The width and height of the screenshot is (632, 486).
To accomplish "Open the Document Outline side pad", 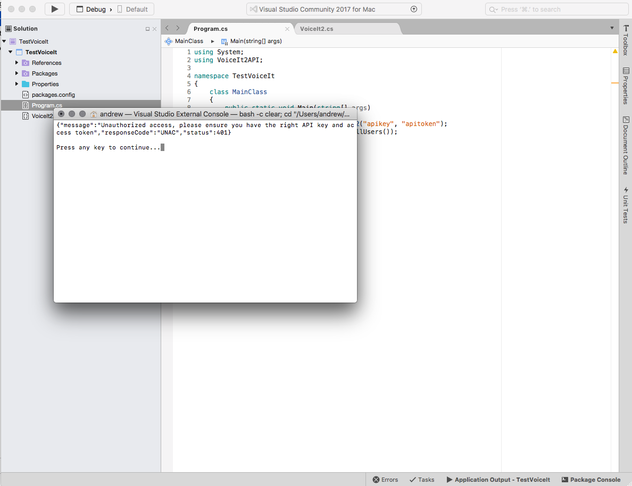I will pyautogui.click(x=626, y=145).
